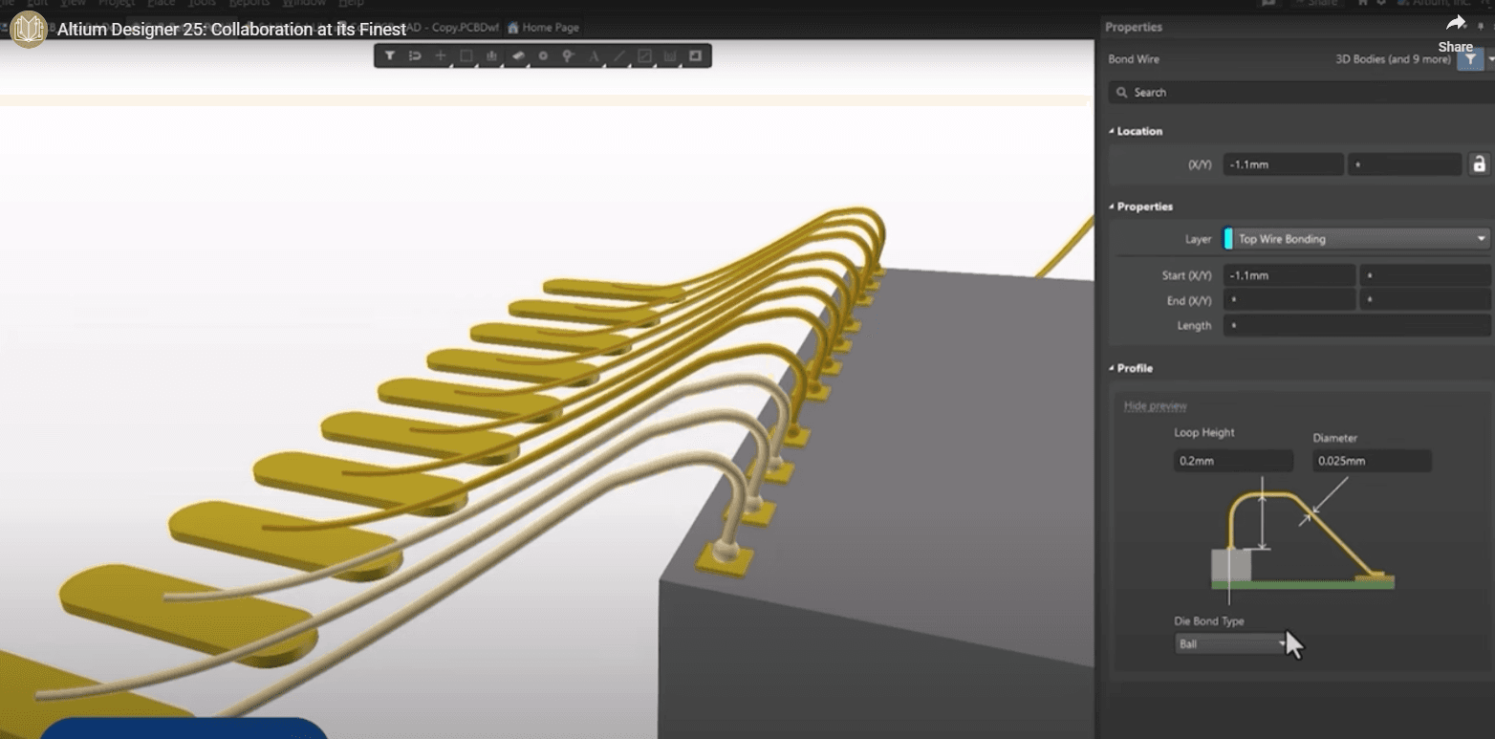The width and height of the screenshot is (1495, 739).
Task: Select the String text tool
Action: tap(595, 55)
